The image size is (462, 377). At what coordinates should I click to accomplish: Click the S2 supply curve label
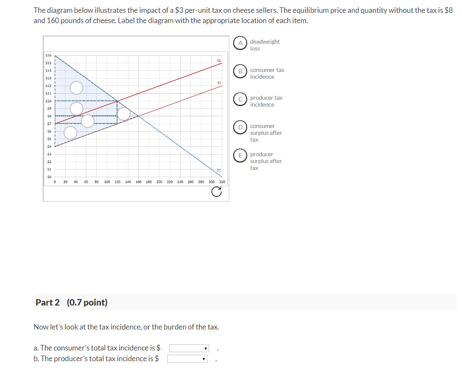click(219, 60)
